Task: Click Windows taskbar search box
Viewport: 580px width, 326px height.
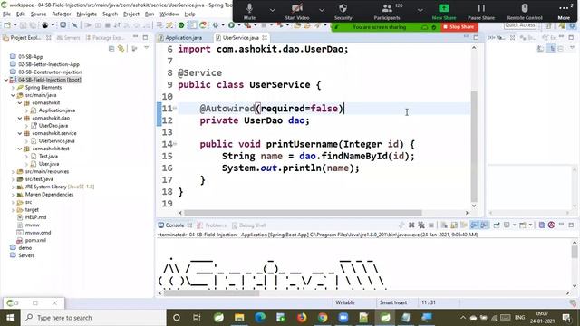Action: click(92, 318)
